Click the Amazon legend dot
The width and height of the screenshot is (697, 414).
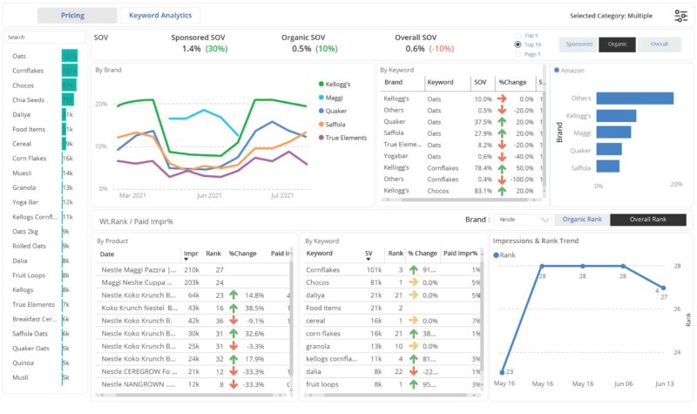(x=557, y=71)
